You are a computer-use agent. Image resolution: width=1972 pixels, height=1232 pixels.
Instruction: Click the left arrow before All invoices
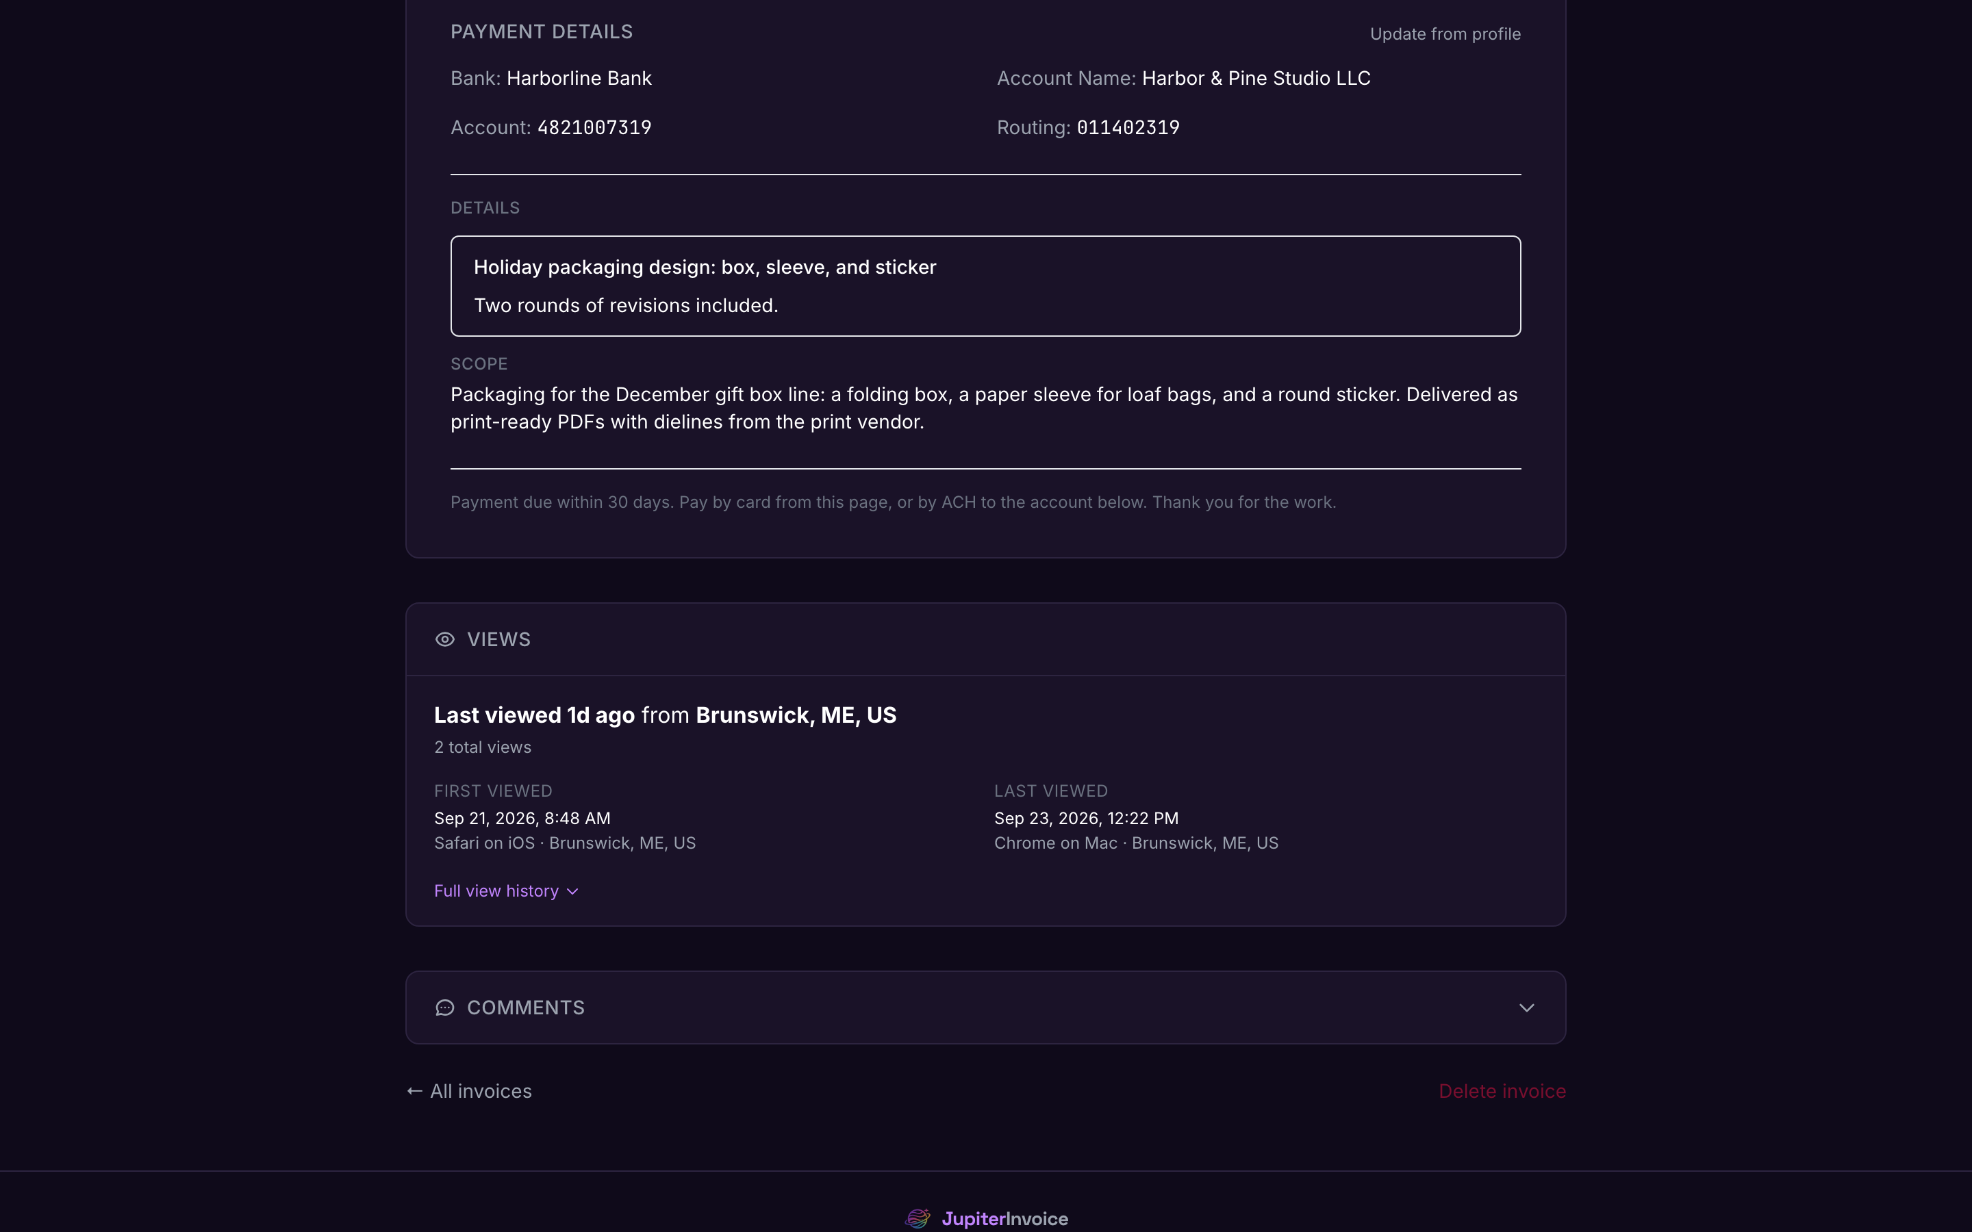(415, 1091)
